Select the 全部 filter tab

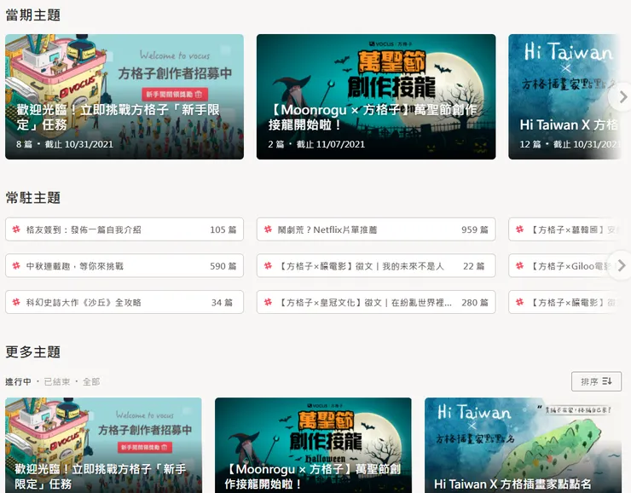(91, 381)
